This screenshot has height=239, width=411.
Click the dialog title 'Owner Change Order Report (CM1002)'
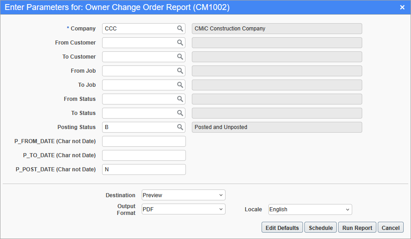tap(157, 7)
